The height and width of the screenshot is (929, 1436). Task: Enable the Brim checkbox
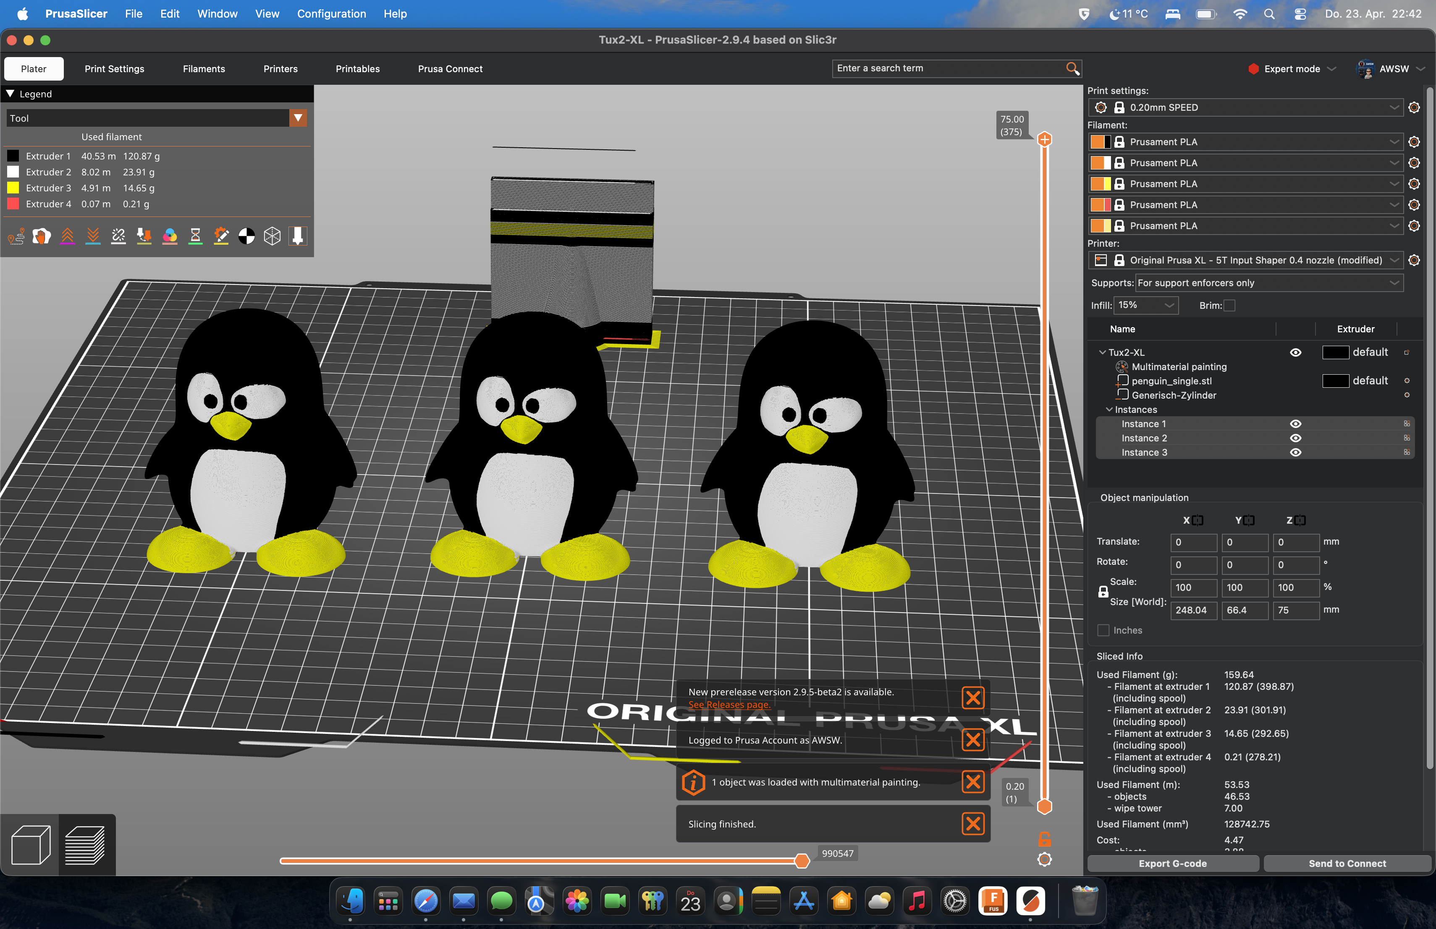click(x=1229, y=305)
